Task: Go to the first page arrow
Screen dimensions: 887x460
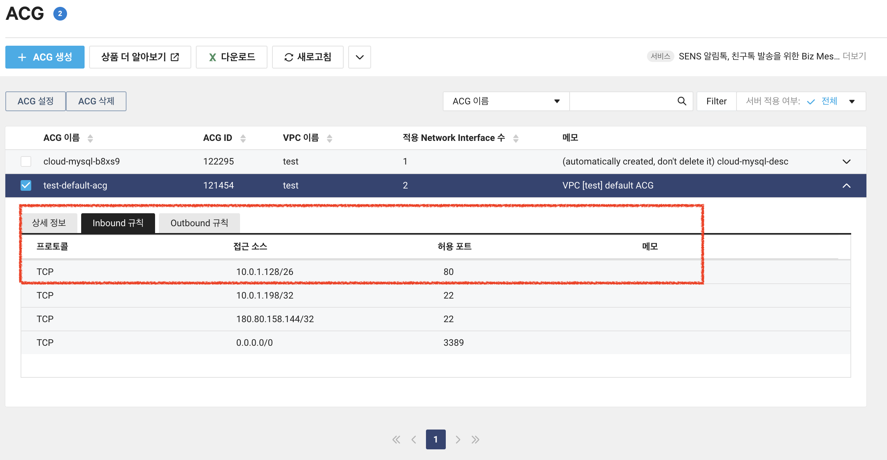Action: click(396, 440)
